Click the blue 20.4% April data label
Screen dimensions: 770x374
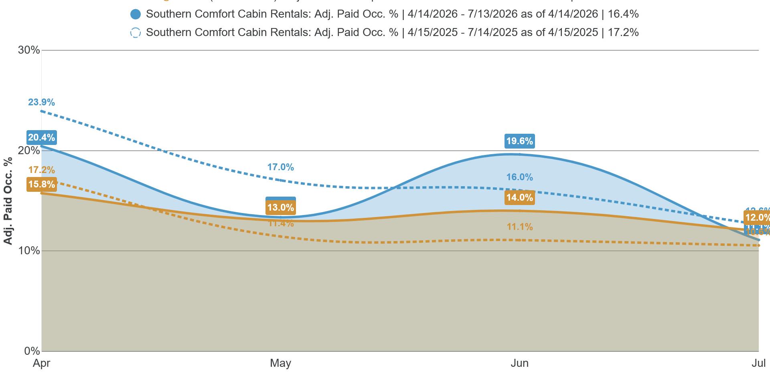point(41,137)
